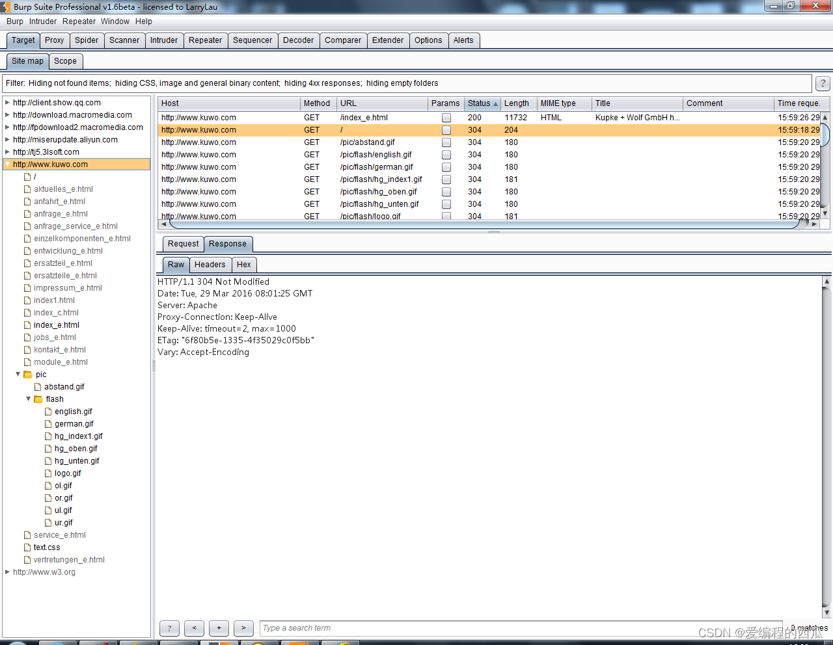Check the Params checkbox on the highlighted "/" row
Viewport: 833px width, 645px height.
[x=446, y=129]
